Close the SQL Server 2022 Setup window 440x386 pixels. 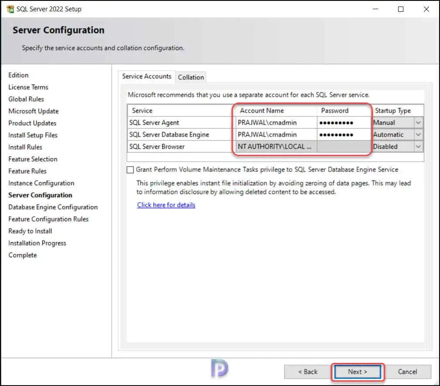point(426,9)
